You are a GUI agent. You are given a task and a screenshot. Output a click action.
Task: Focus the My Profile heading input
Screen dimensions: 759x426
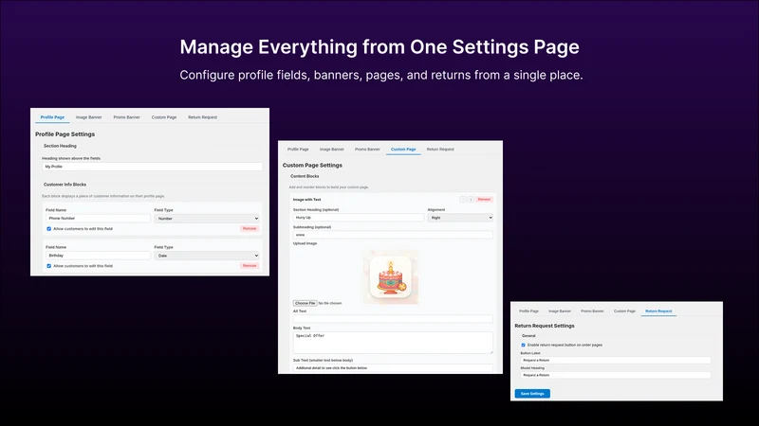[x=152, y=167]
